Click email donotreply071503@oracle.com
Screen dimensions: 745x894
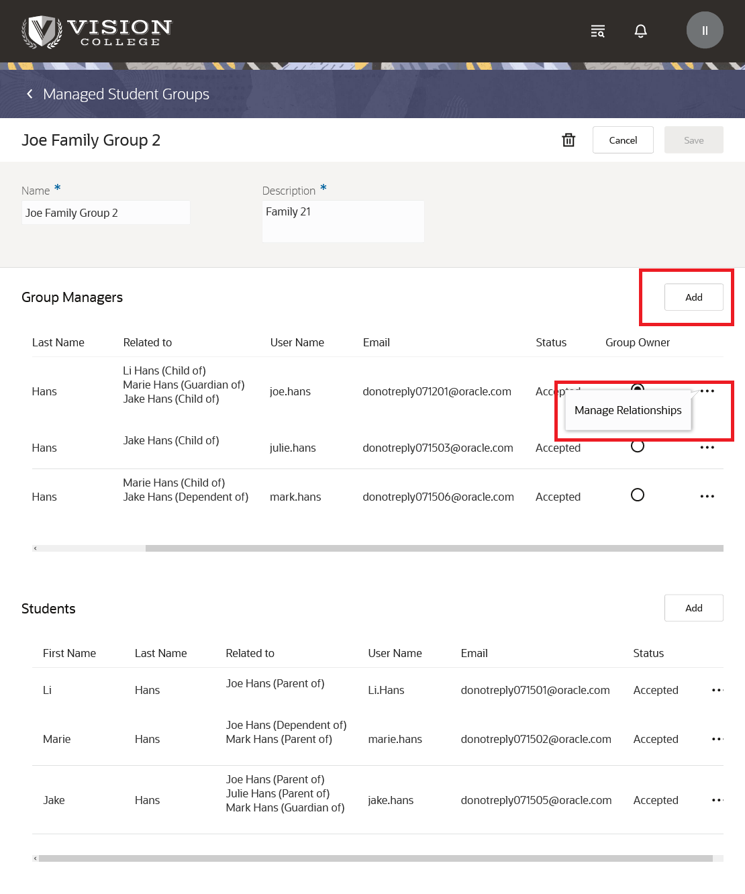(438, 448)
